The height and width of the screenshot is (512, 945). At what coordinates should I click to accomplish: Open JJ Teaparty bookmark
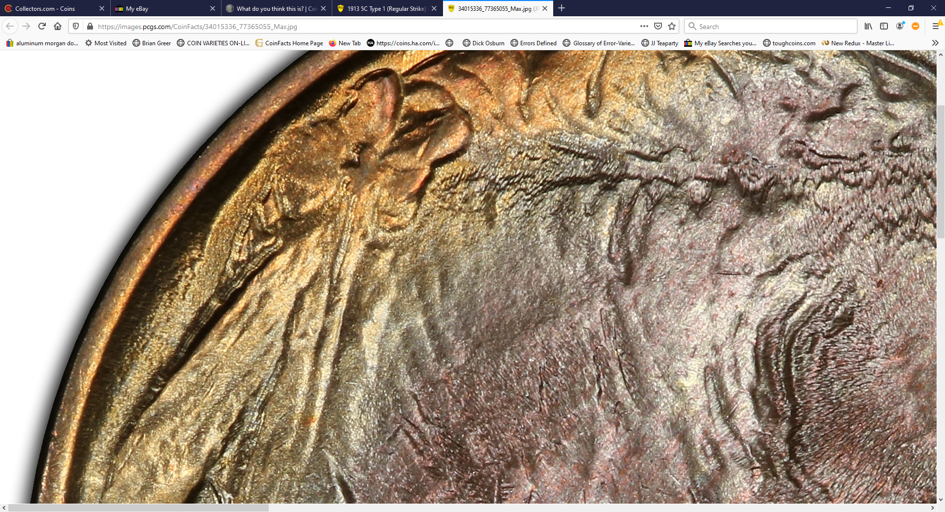click(x=660, y=43)
